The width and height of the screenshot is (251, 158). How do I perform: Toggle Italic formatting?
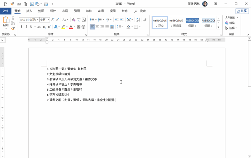pyautogui.click(x=26, y=27)
